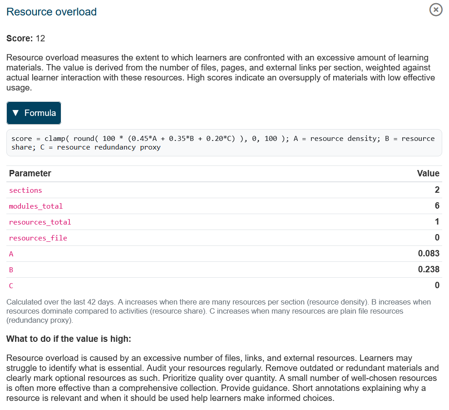Viewport: 449px width, 410px height.
Task: Select the modules_total parameter name
Action: coord(36,206)
